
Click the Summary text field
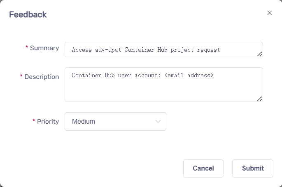coord(163,50)
